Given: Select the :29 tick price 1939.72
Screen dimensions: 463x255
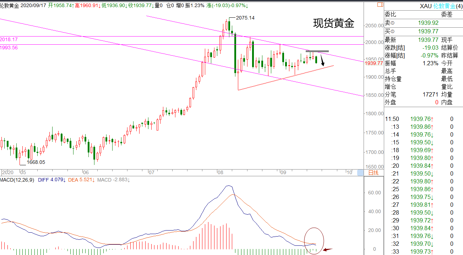Looking at the screenshot, I should click(x=422, y=221).
